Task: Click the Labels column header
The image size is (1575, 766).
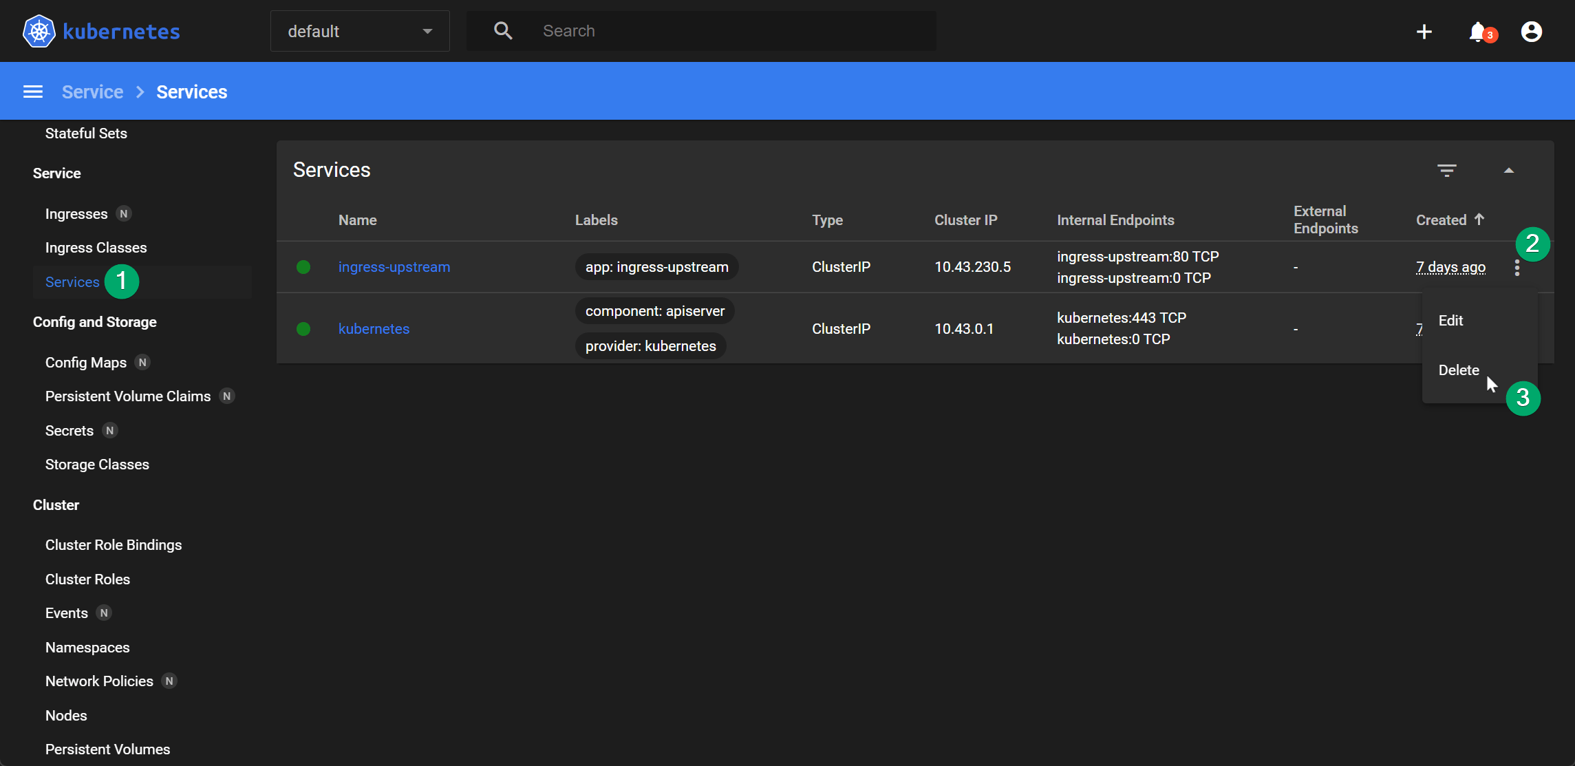Action: [597, 220]
